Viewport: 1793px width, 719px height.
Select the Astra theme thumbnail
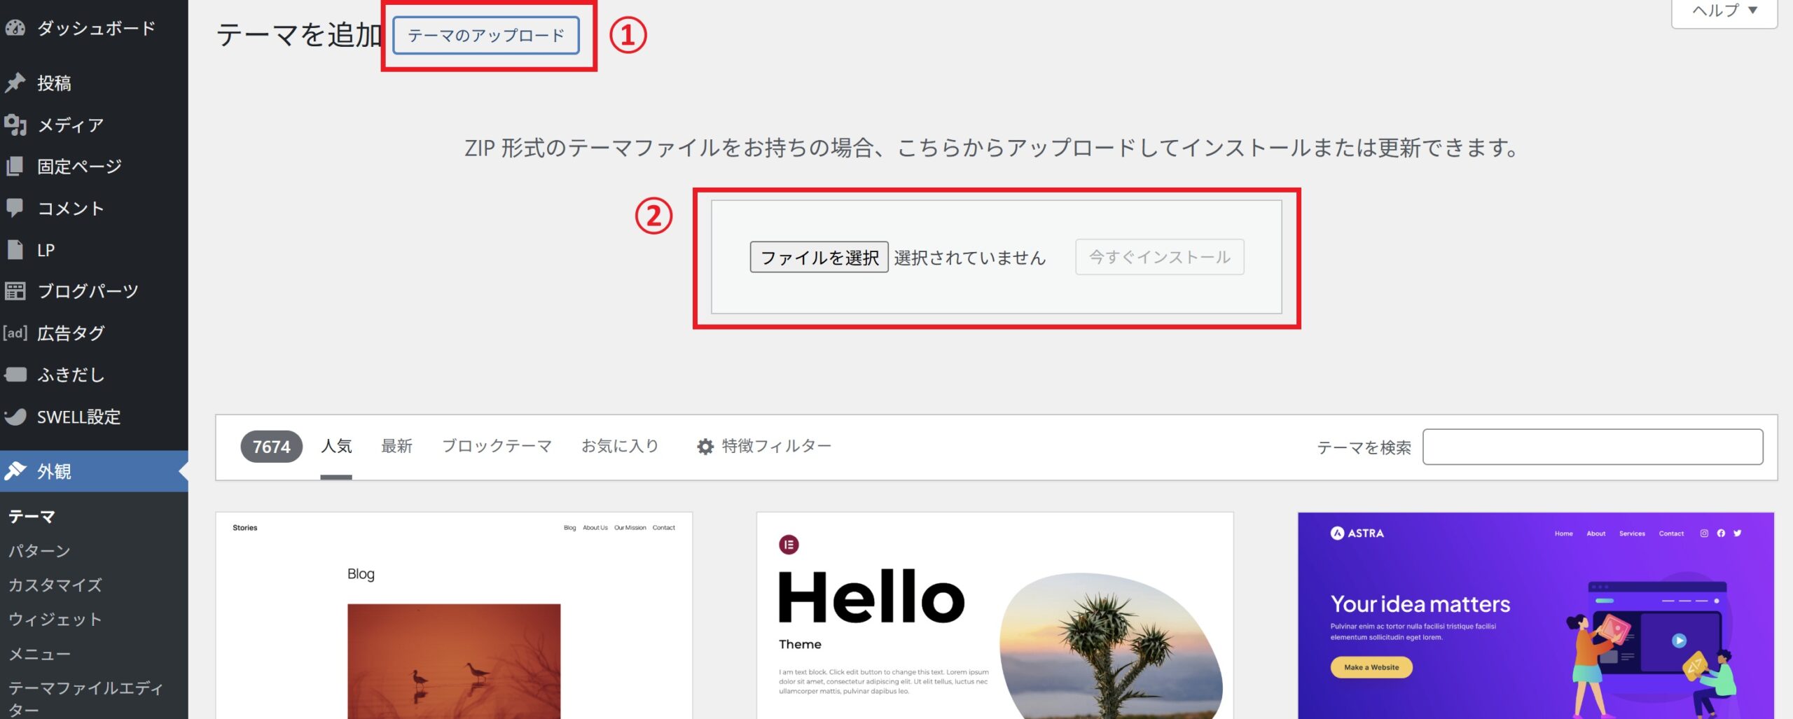1535,616
